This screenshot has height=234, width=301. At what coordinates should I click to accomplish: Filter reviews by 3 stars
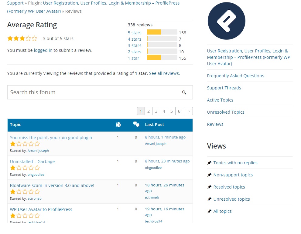pyautogui.click(x=135, y=45)
